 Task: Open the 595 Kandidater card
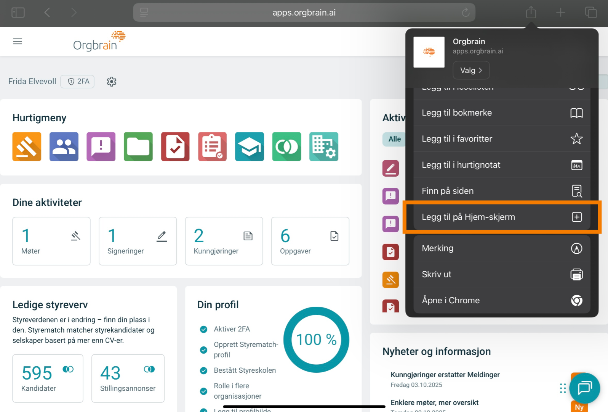pos(48,378)
